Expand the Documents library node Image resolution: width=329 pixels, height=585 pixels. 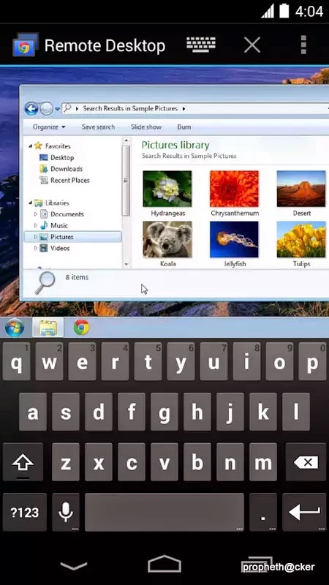tap(36, 214)
